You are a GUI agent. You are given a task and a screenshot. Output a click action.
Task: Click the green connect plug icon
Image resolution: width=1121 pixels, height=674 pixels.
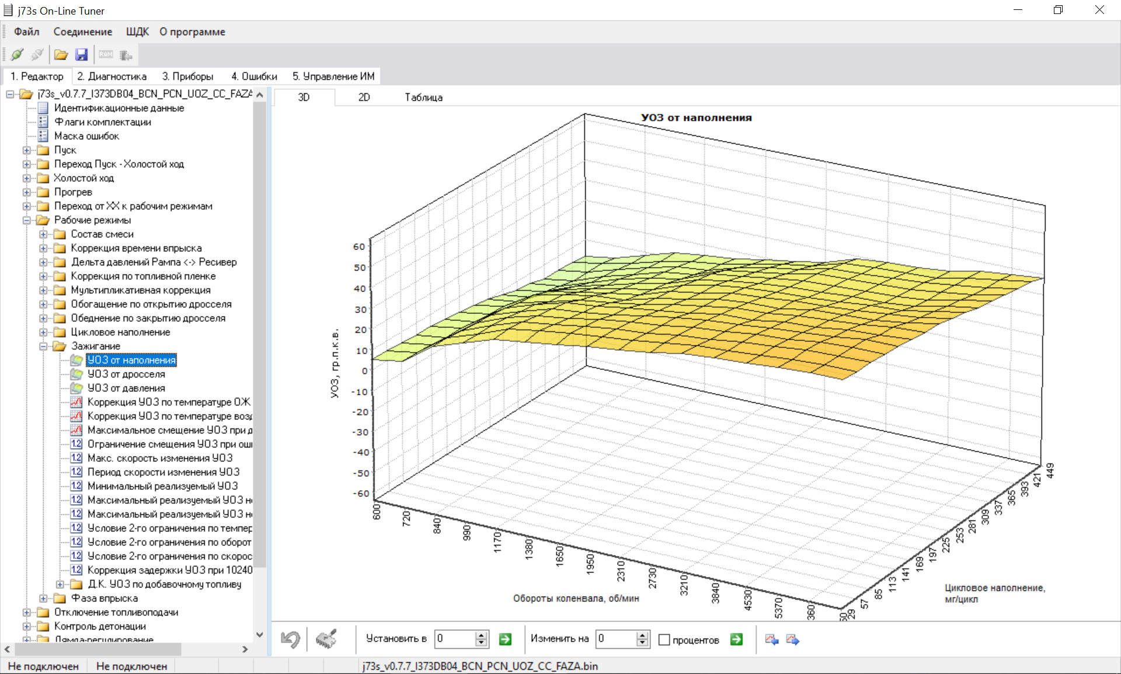(17, 55)
